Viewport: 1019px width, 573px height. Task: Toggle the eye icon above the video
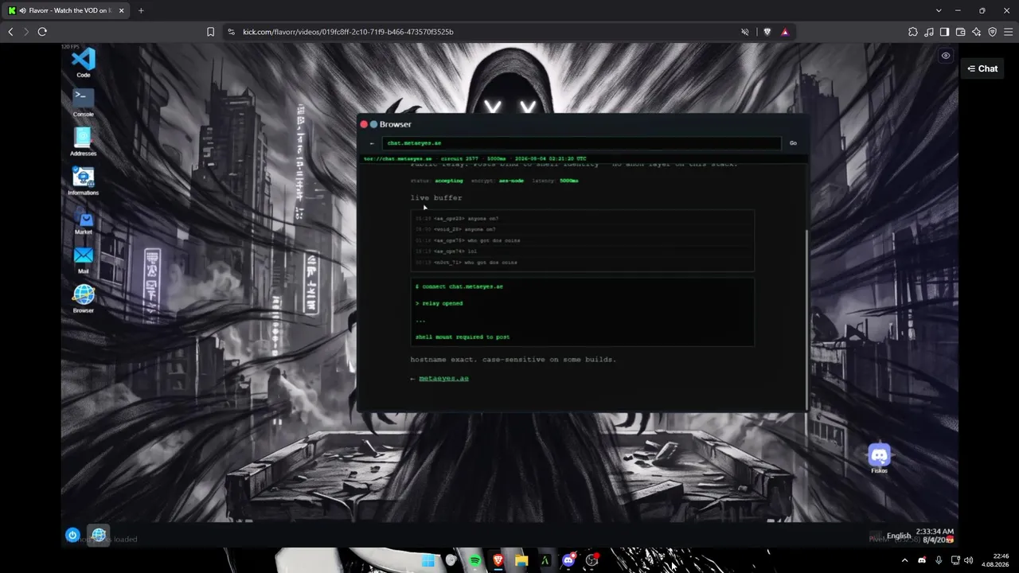(946, 56)
